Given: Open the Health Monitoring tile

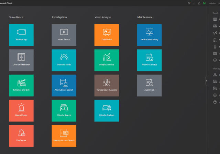Looking at the screenshot, I should 149,35.
